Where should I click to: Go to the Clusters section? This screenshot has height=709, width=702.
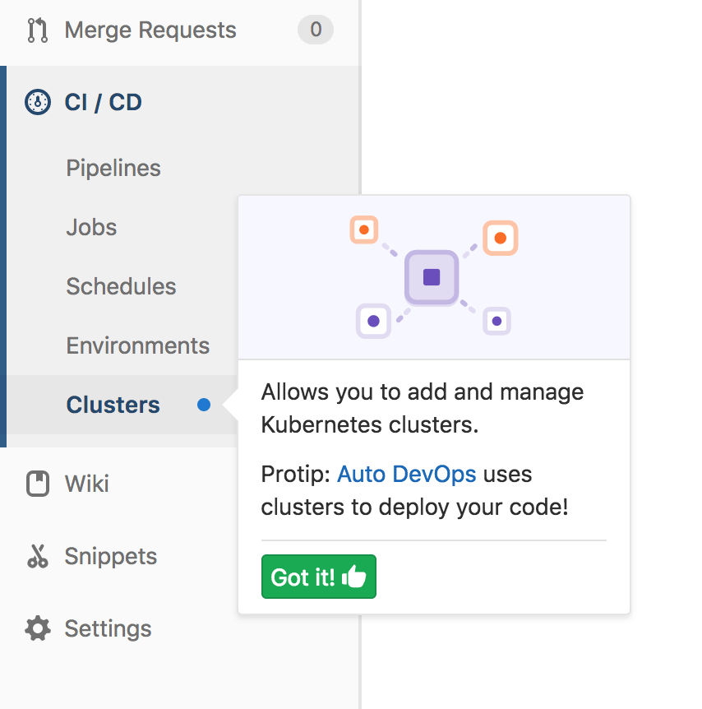click(x=113, y=404)
